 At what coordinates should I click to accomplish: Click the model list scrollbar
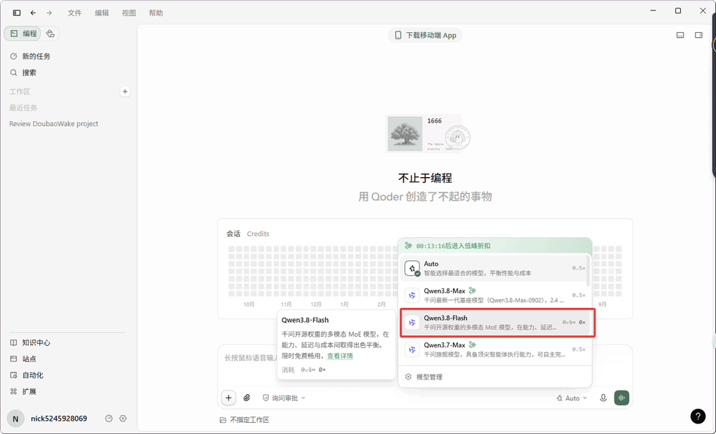pos(589,271)
